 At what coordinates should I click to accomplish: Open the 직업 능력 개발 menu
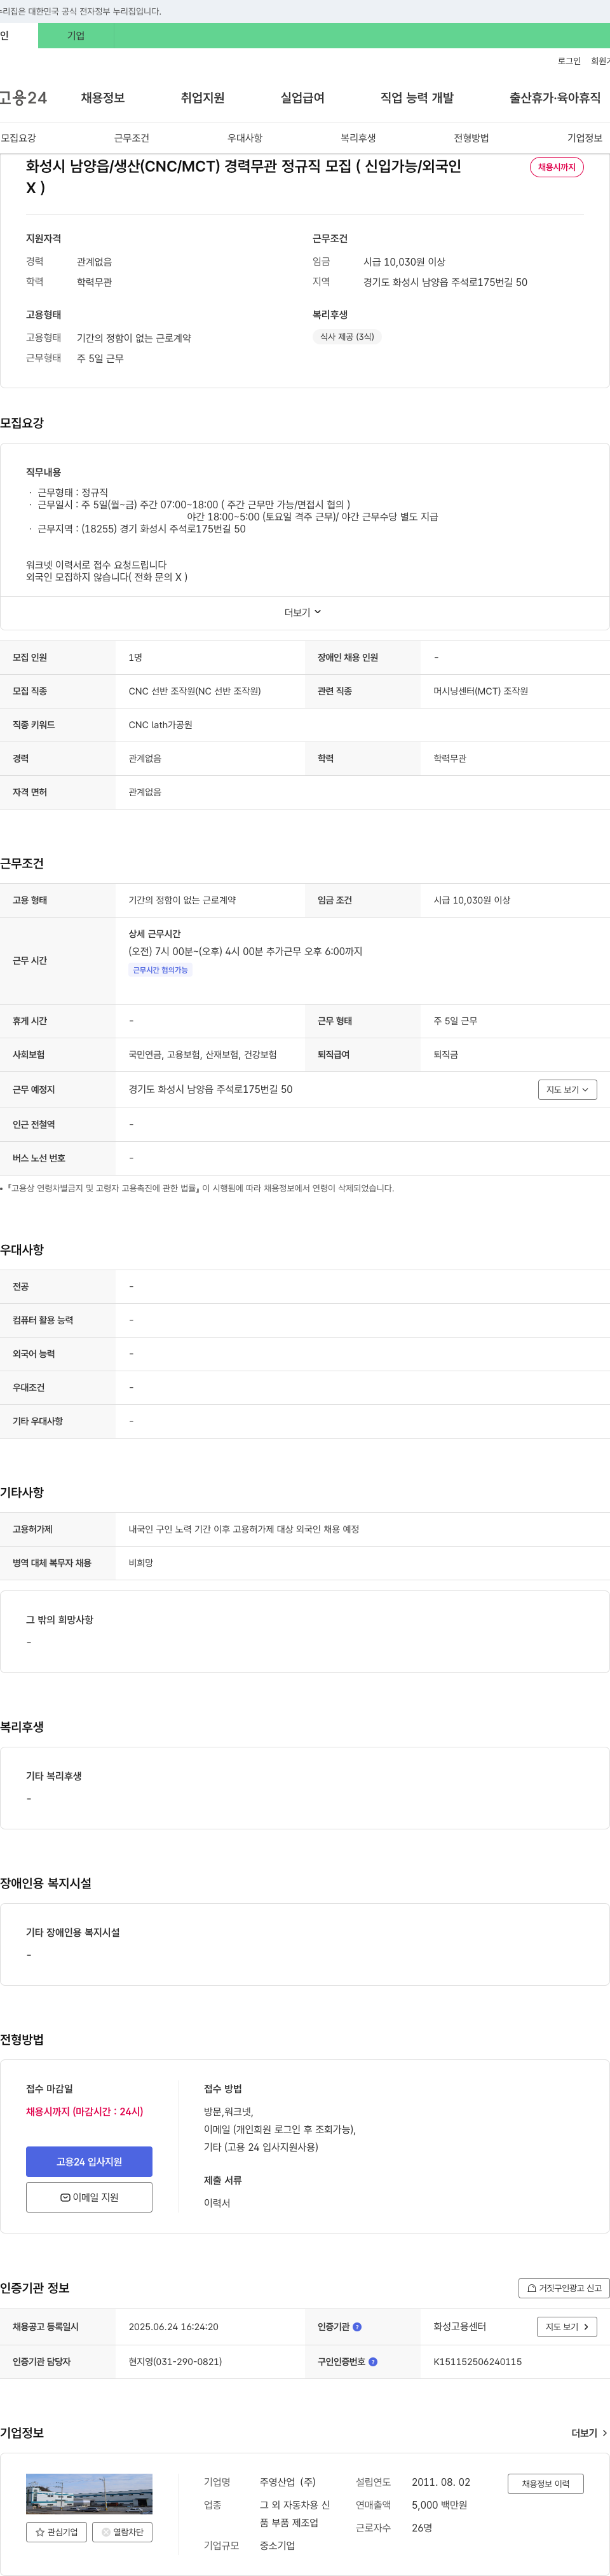[417, 98]
